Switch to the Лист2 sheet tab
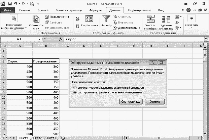Screen dimensions: 209x140 click(x=38, y=138)
